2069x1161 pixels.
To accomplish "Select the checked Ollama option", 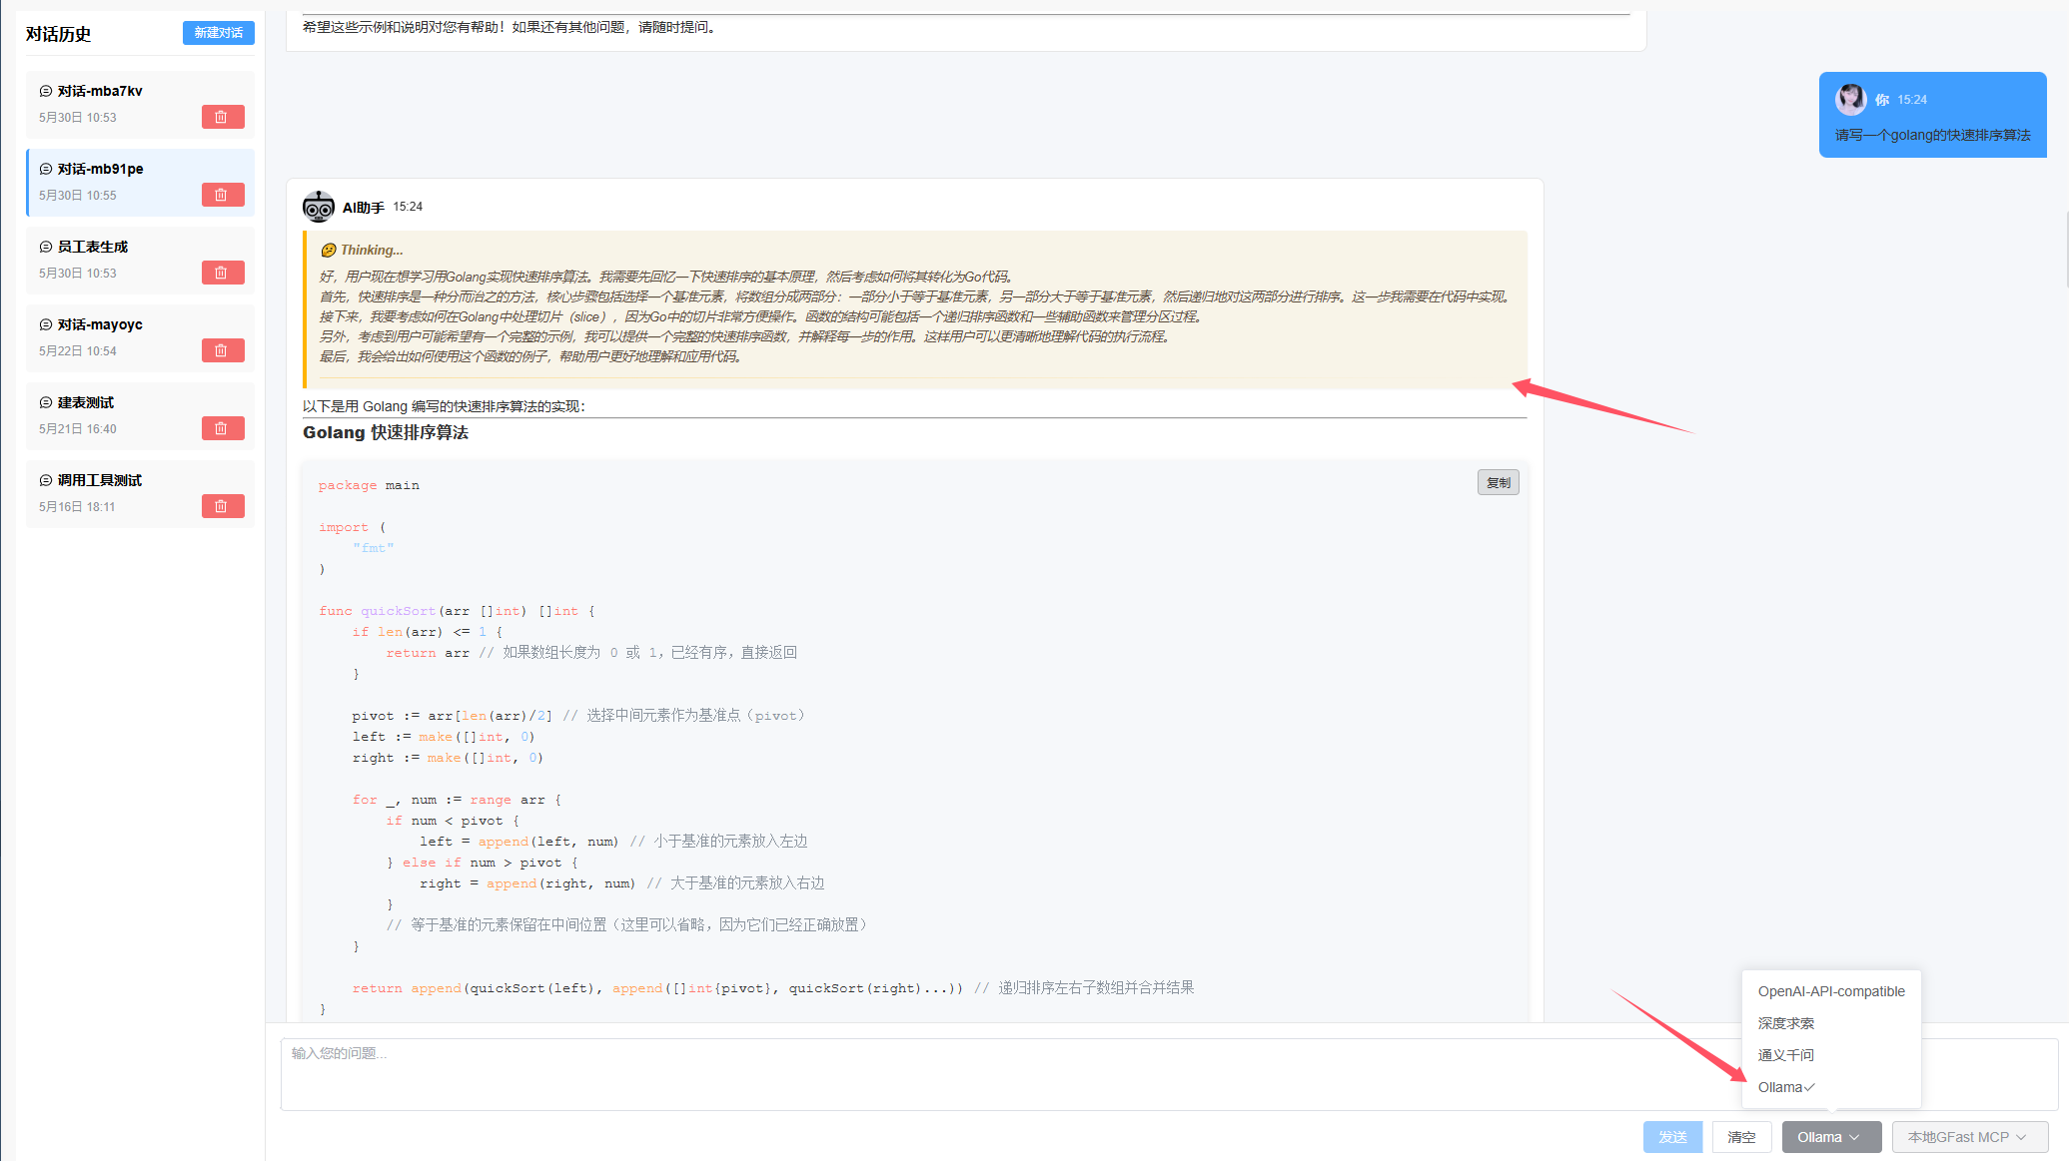I will pyautogui.click(x=1784, y=1087).
